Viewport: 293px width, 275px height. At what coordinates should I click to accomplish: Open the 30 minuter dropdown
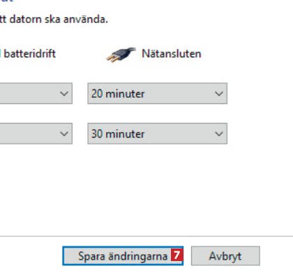(158, 133)
